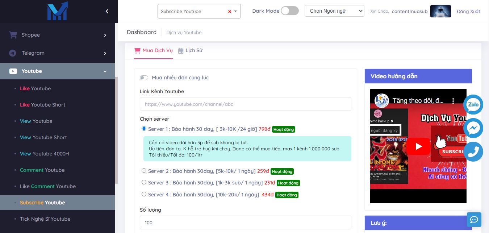Enable Mua nhiều đơn cùng lúc toggle
The image size is (489, 233).
coord(144,78)
